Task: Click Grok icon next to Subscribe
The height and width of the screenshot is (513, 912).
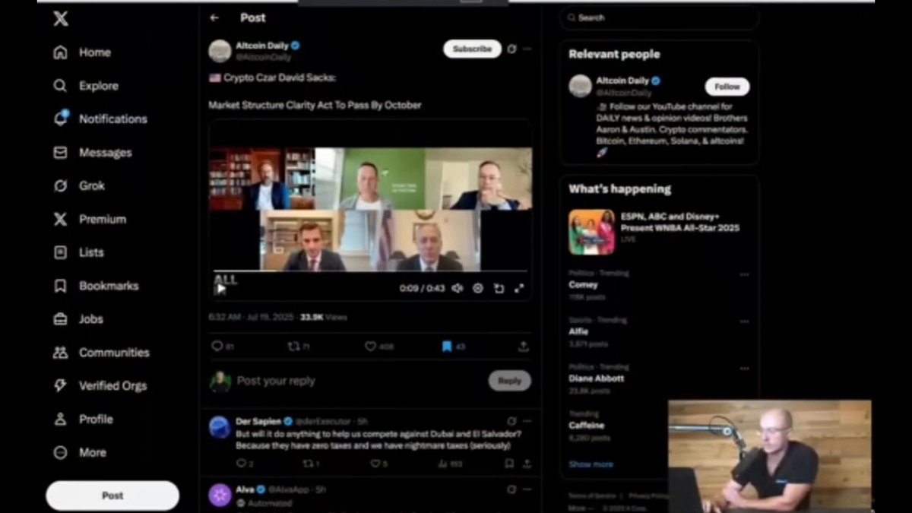Action: coord(511,49)
